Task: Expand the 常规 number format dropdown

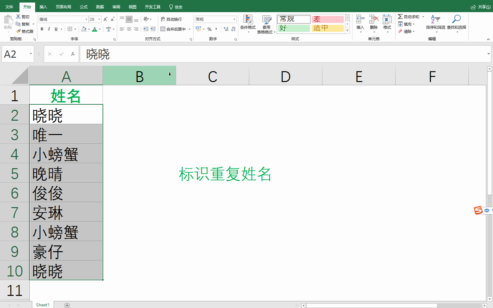Action: pyautogui.click(x=234, y=19)
